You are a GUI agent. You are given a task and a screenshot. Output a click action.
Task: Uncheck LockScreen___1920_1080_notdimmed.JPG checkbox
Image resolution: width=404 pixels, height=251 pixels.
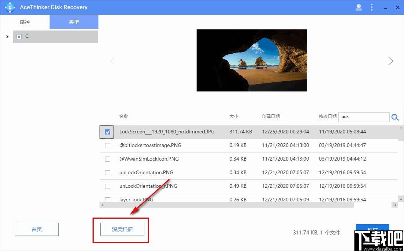(x=108, y=132)
